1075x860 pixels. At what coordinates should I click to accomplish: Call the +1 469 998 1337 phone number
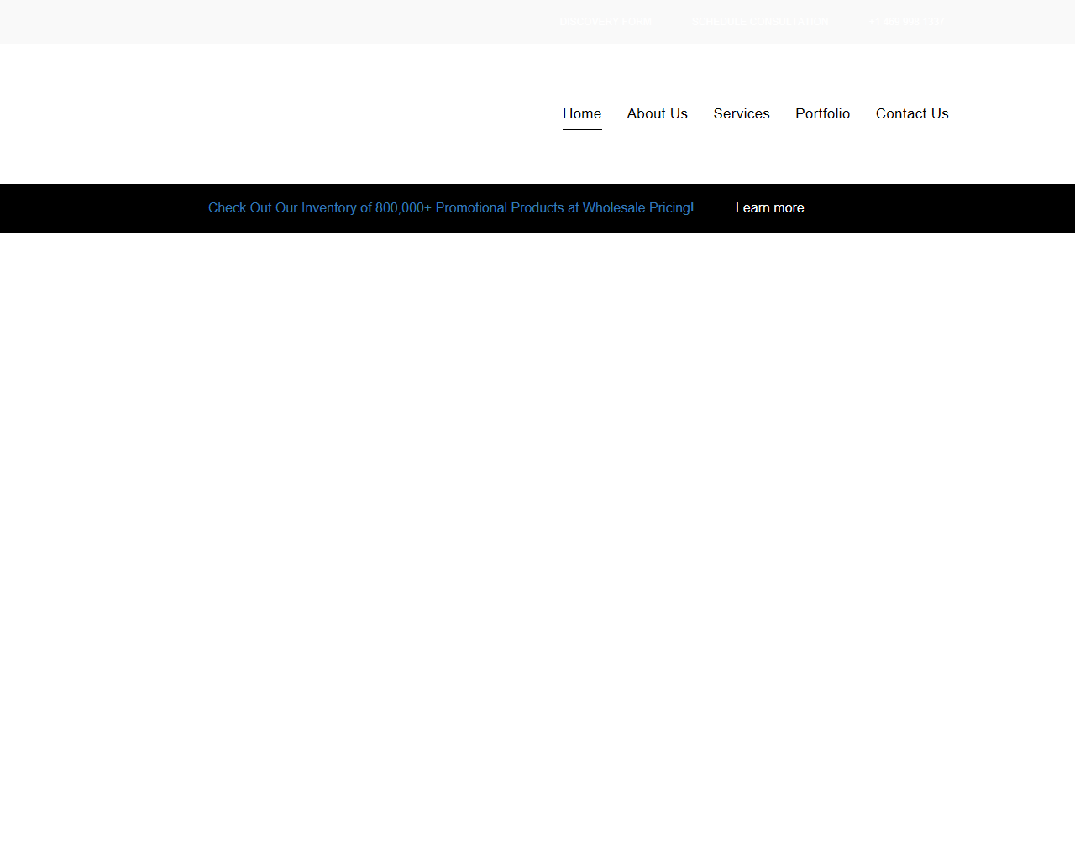[x=907, y=22]
